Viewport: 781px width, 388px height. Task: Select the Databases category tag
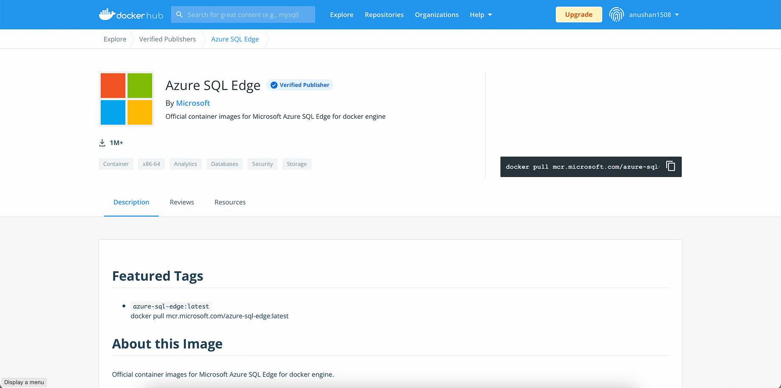(x=224, y=164)
